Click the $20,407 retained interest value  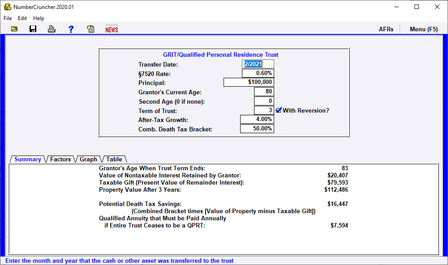point(337,175)
